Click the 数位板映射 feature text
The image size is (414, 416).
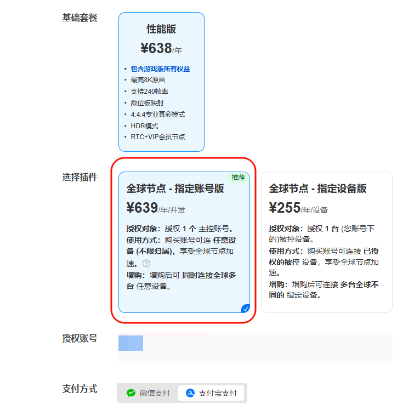[x=147, y=103]
